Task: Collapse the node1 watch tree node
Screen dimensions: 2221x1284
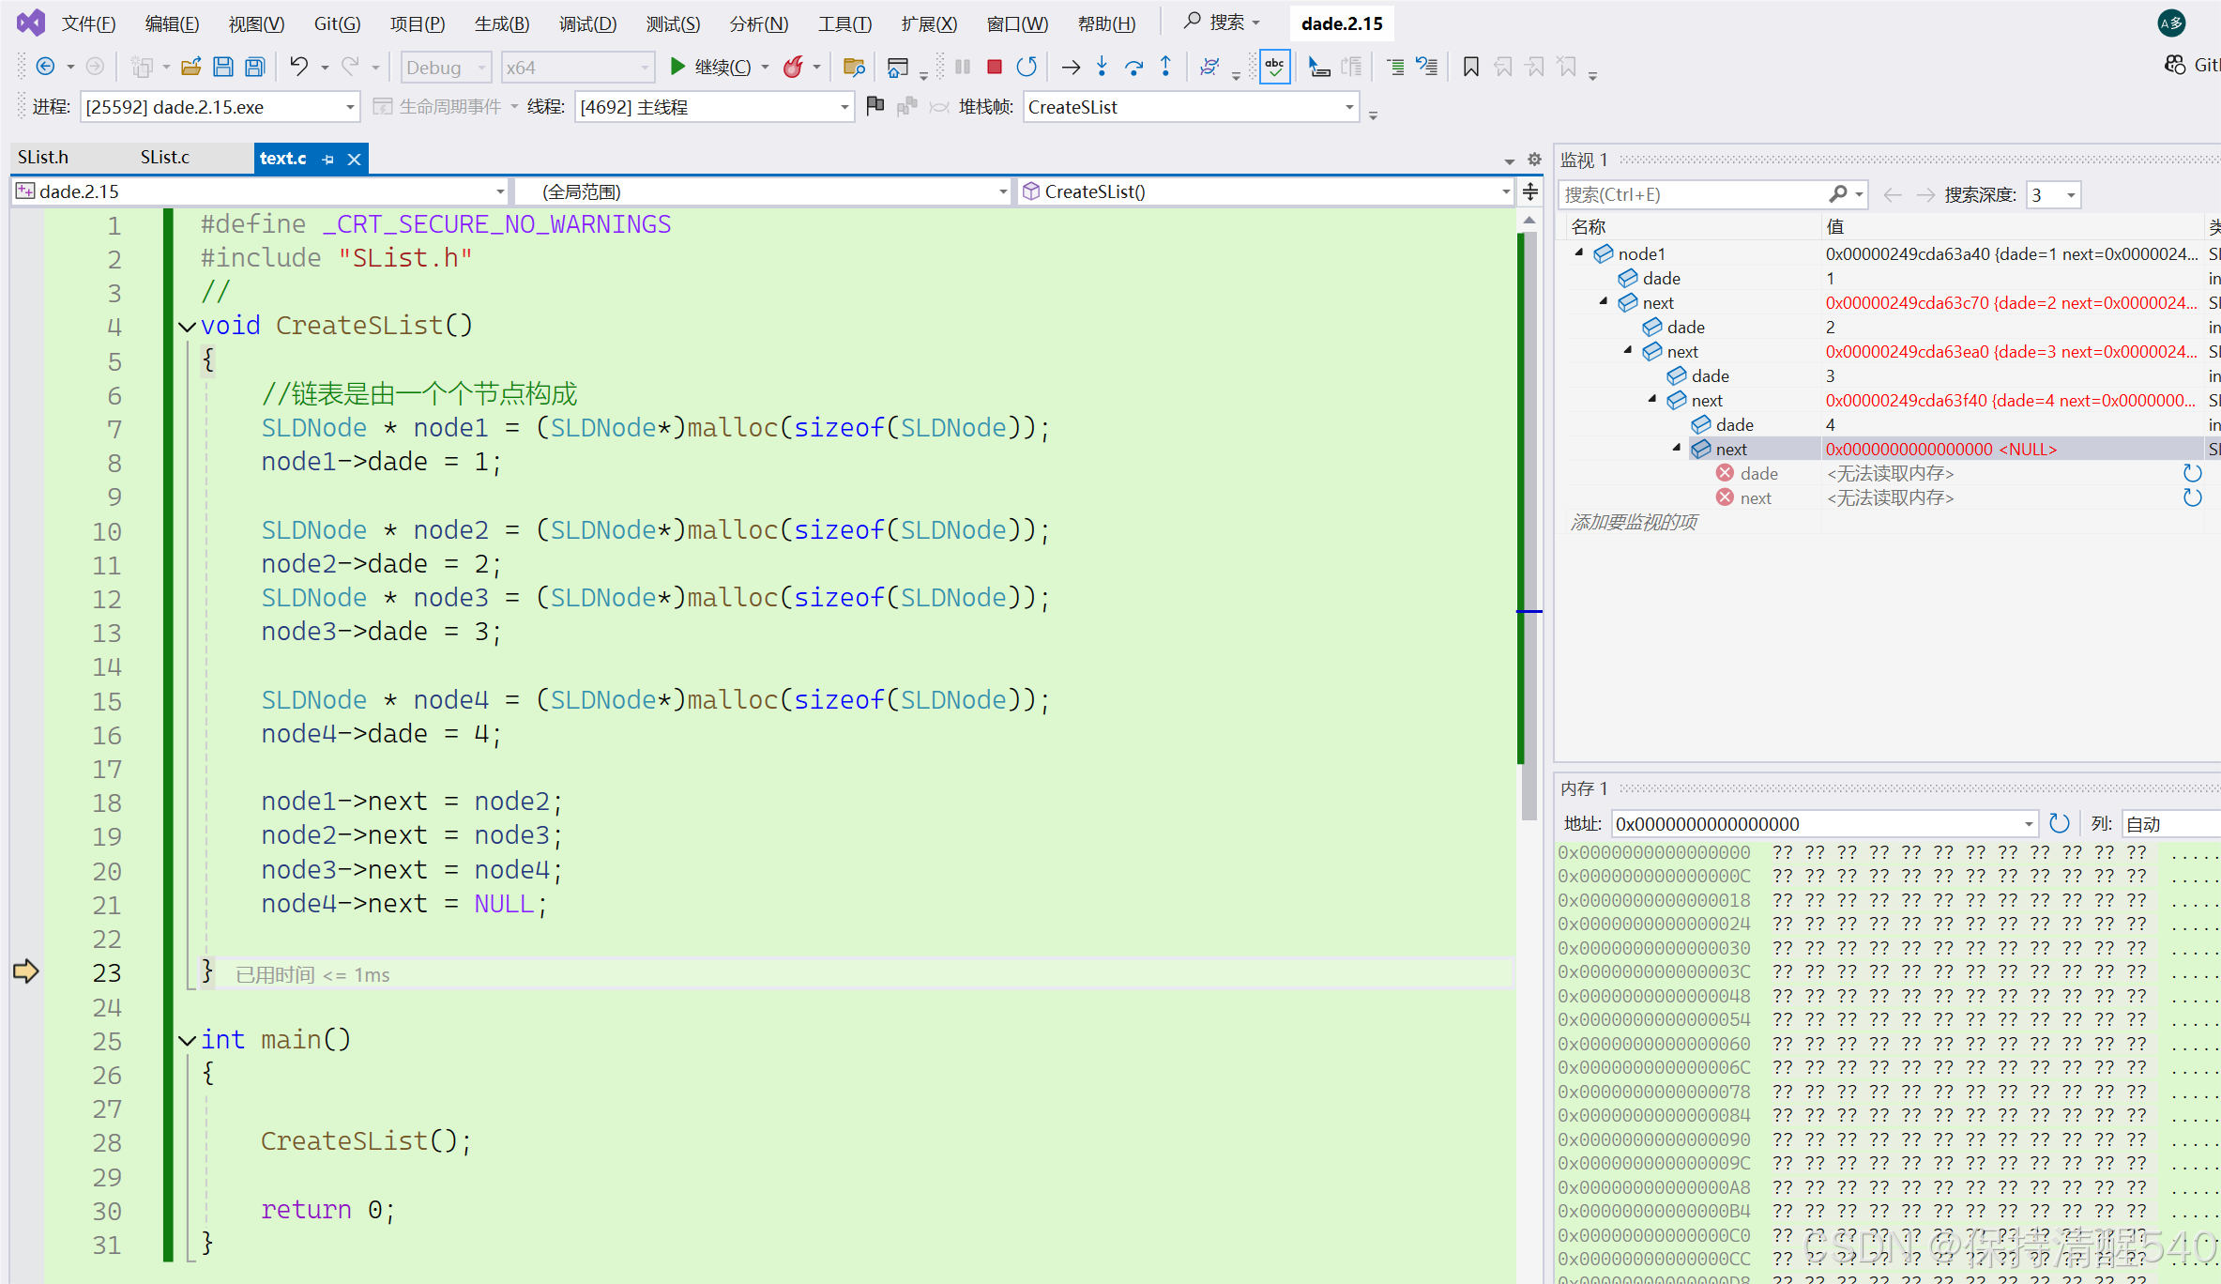Action: (1579, 252)
